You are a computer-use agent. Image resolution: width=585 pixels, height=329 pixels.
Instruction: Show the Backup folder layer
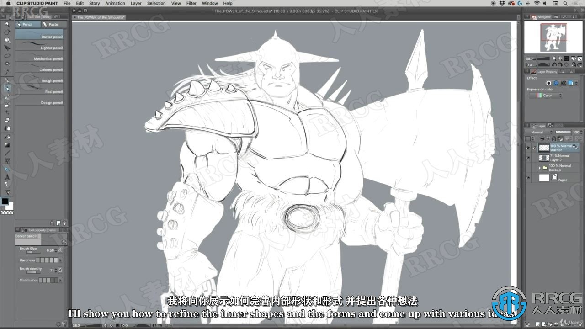point(528,168)
